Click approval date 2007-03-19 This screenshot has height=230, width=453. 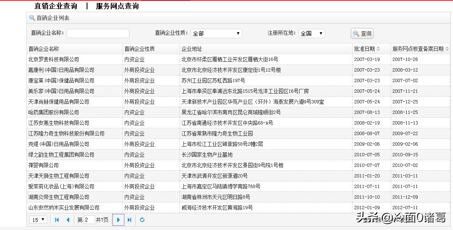[x=367, y=59]
